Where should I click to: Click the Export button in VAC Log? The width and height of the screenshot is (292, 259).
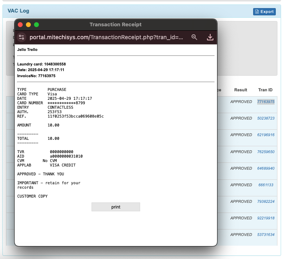coord(264,12)
